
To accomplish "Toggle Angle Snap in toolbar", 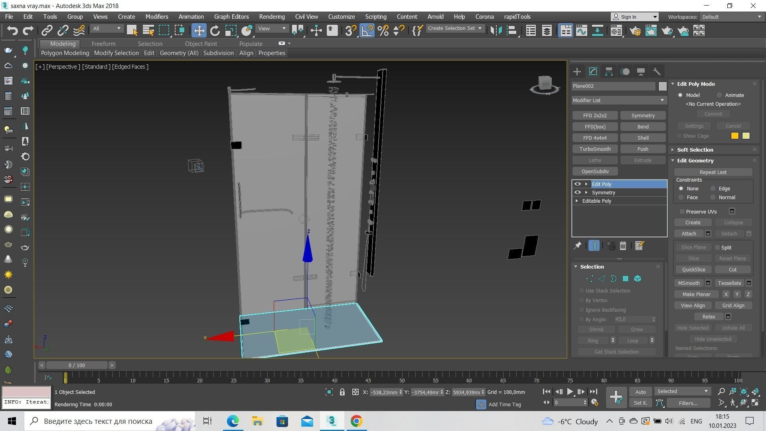I will (x=367, y=31).
